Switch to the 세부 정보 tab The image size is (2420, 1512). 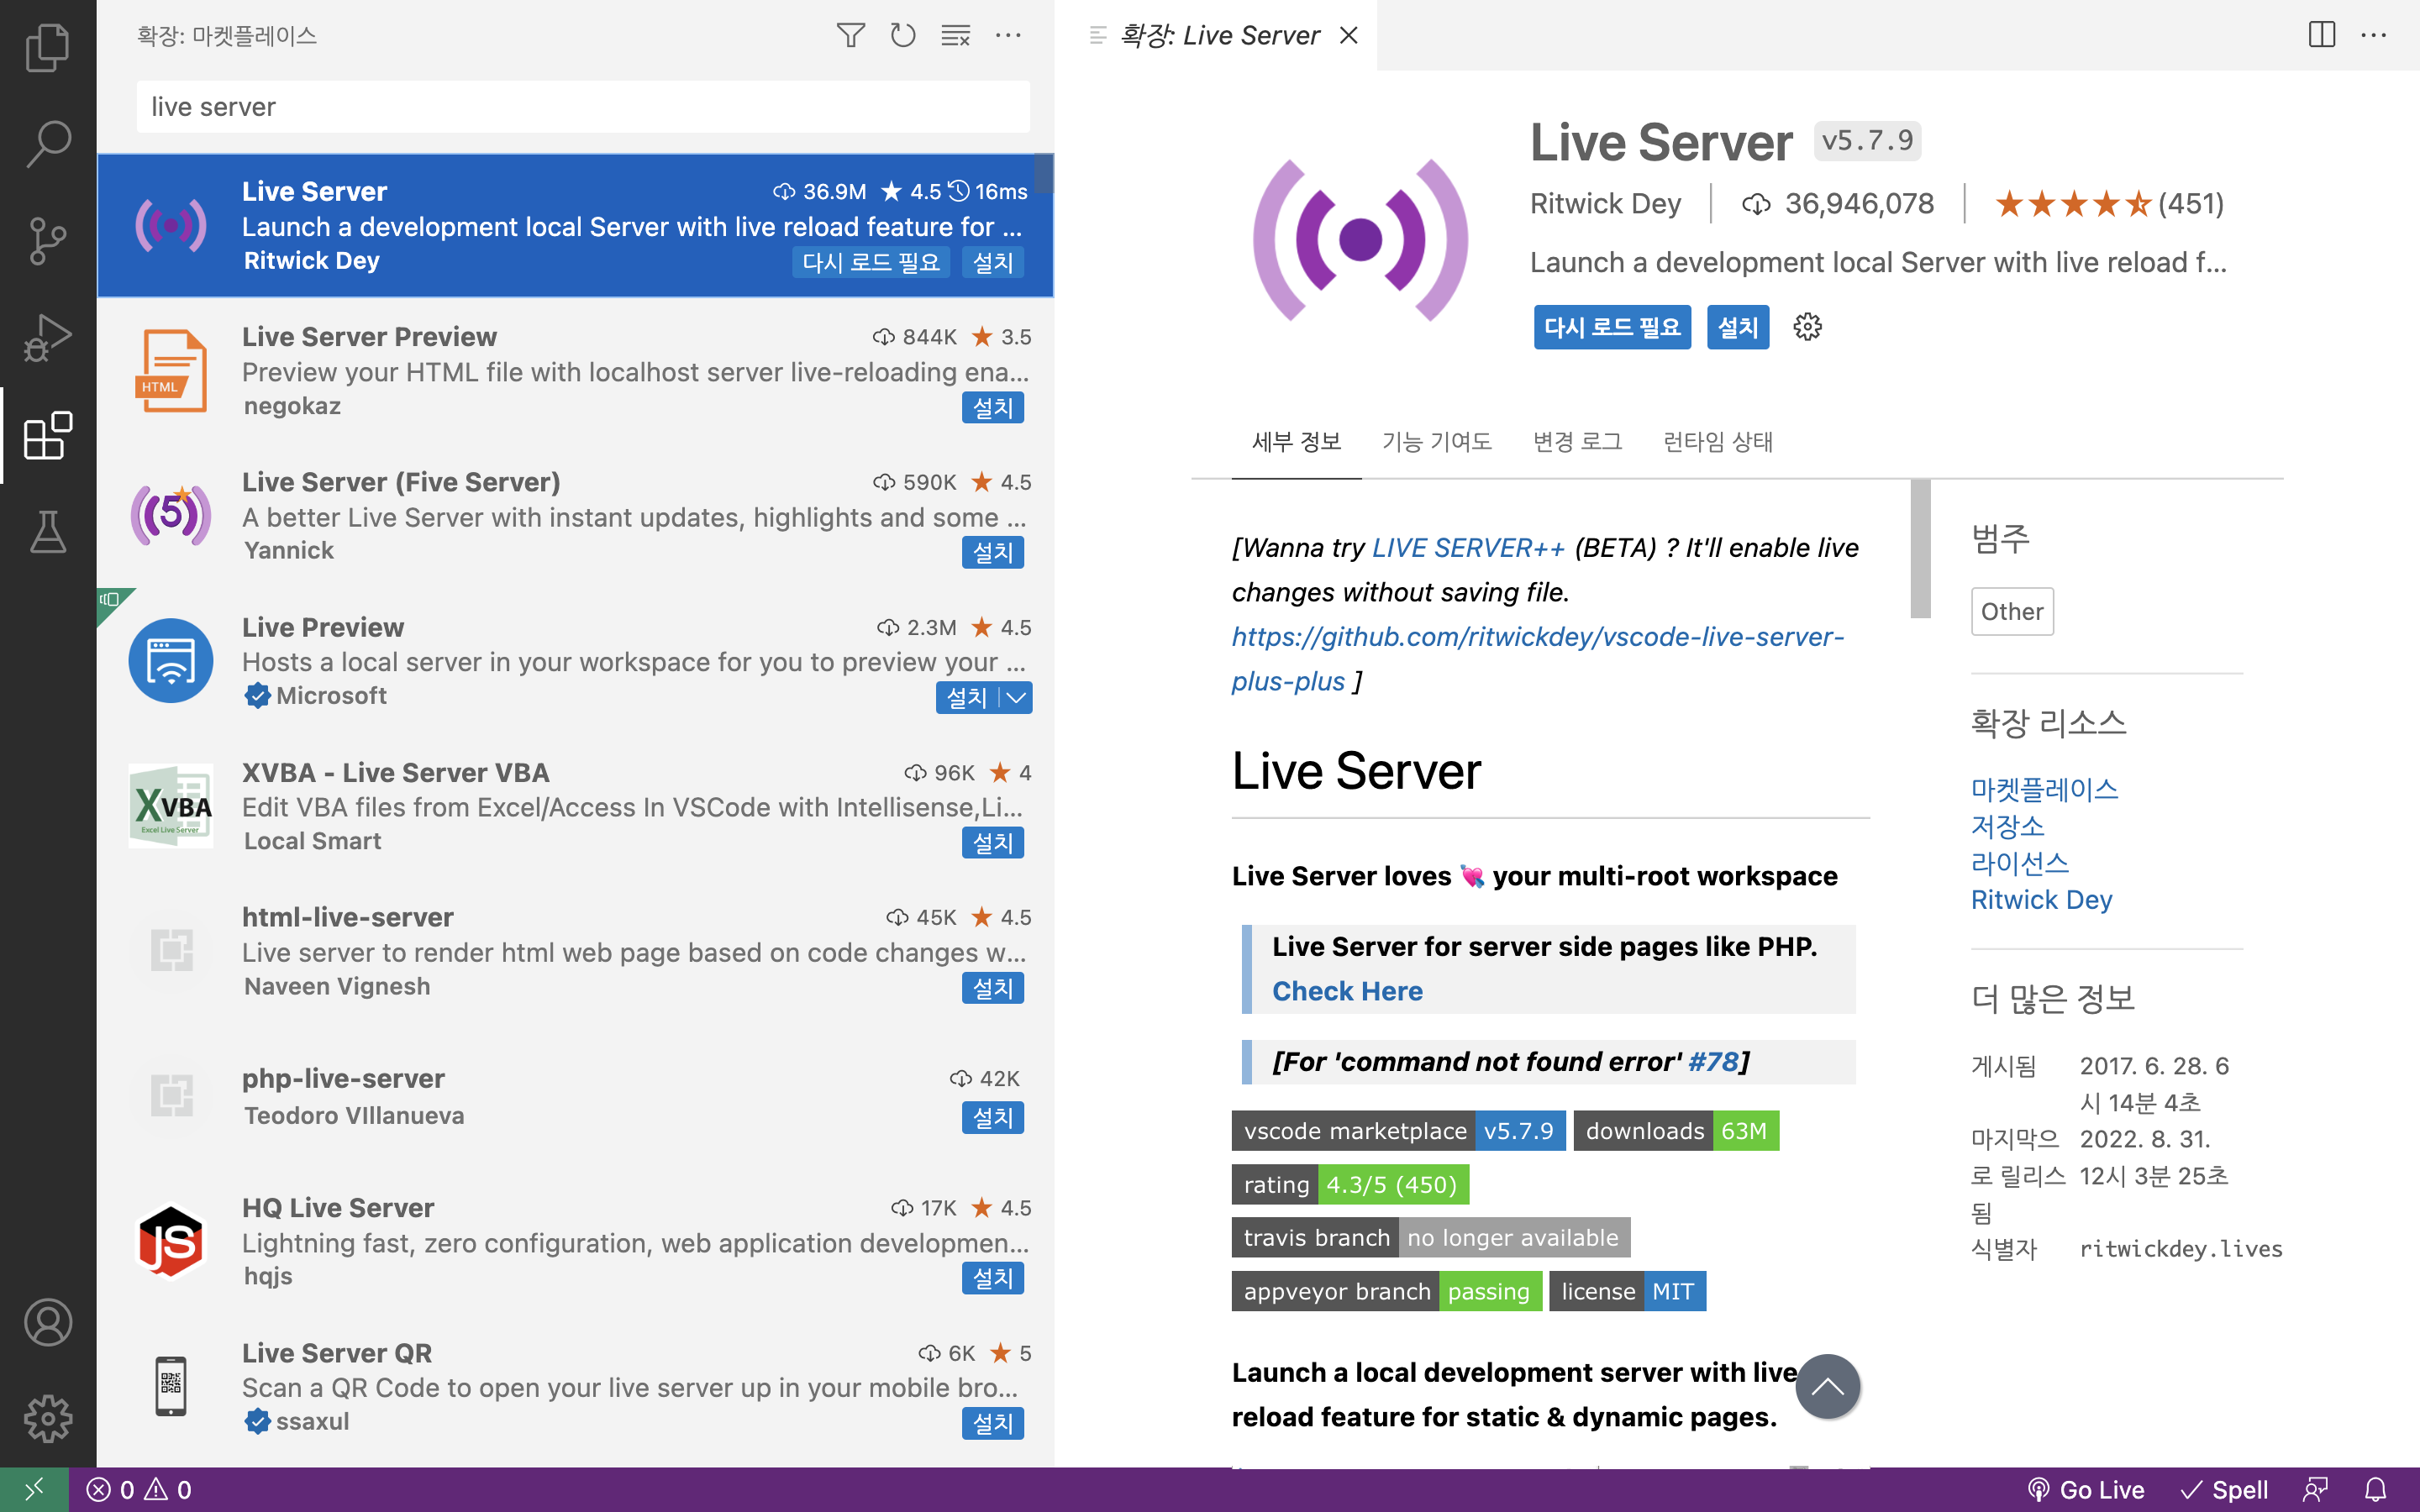(x=1296, y=442)
